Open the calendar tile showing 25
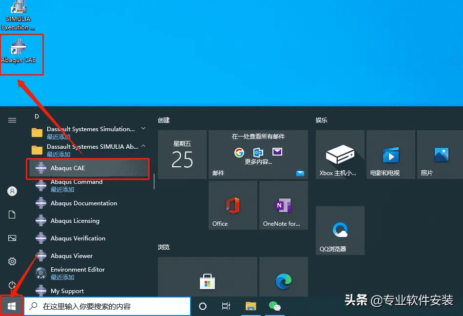 [x=182, y=155]
